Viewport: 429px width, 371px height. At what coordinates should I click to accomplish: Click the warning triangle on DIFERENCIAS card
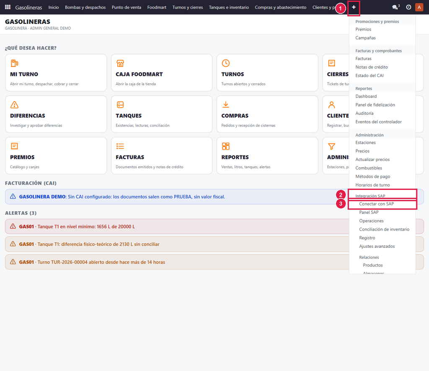(x=14, y=105)
